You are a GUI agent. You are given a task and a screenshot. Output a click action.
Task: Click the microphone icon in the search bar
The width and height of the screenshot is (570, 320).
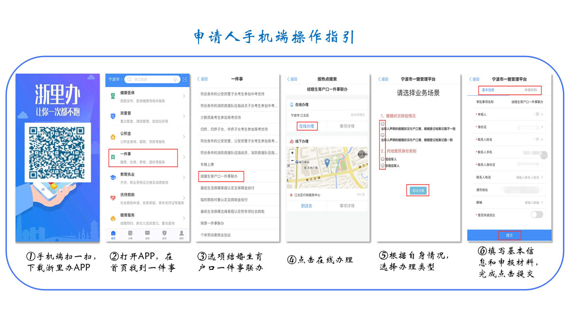point(175,80)
